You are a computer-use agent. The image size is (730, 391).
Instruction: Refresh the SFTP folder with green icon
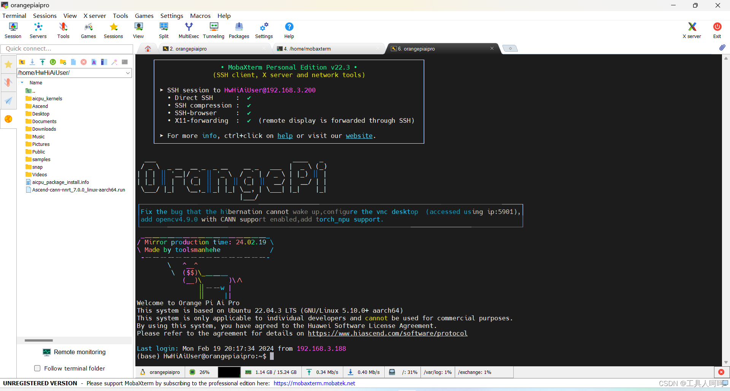pyautogui.click(x=53, y=62)
